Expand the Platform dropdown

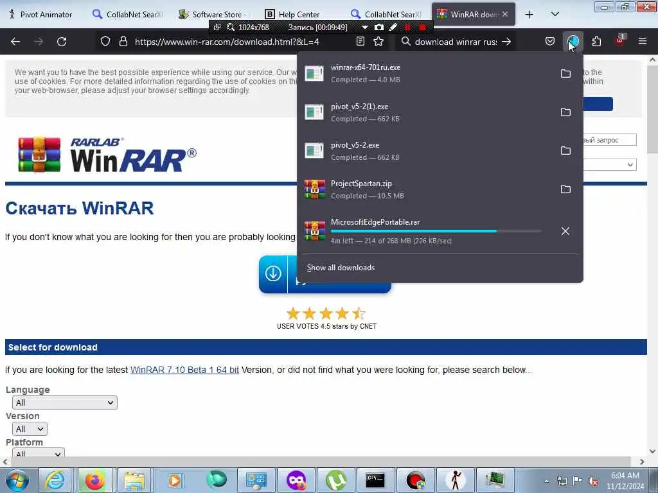point(38,453)
